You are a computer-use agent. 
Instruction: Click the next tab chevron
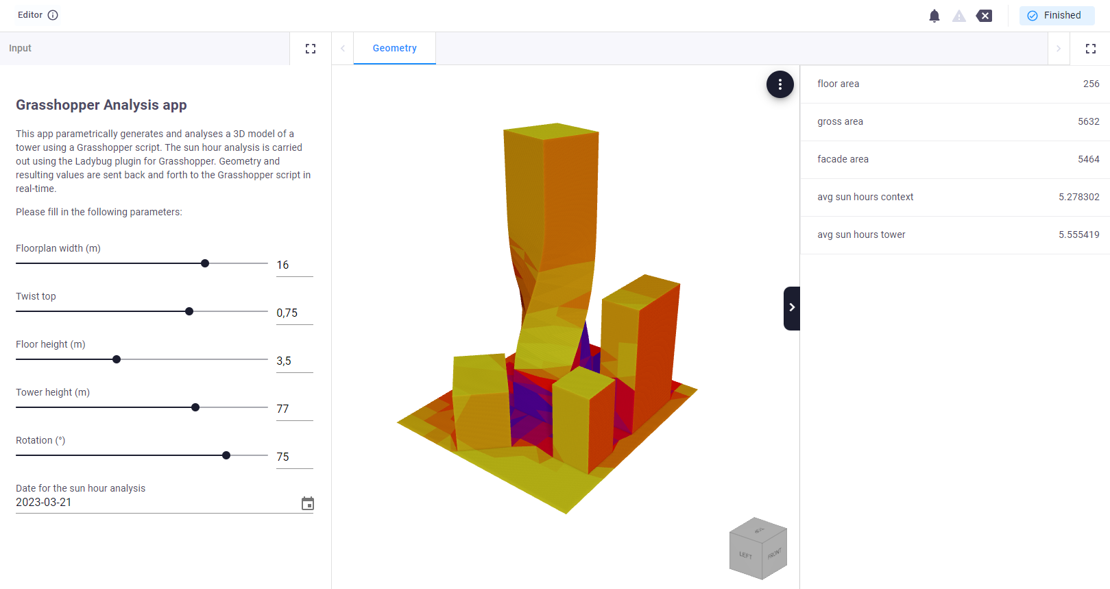point(1059,49)
